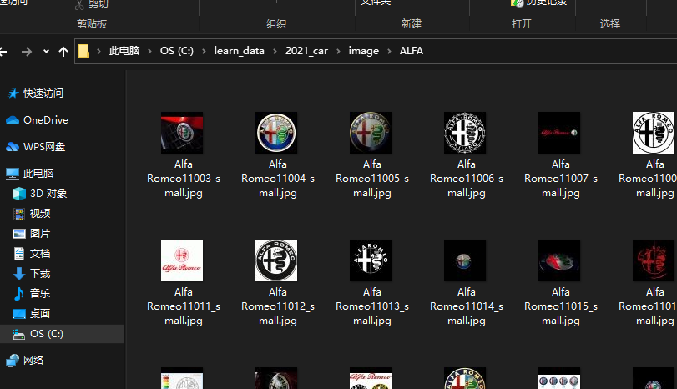Open 图片 folder in sidebar
The width and height of the screenshot is (677, 389).
click(40, 234)
